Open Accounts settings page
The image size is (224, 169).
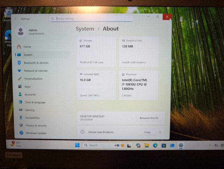pos(43,94)
